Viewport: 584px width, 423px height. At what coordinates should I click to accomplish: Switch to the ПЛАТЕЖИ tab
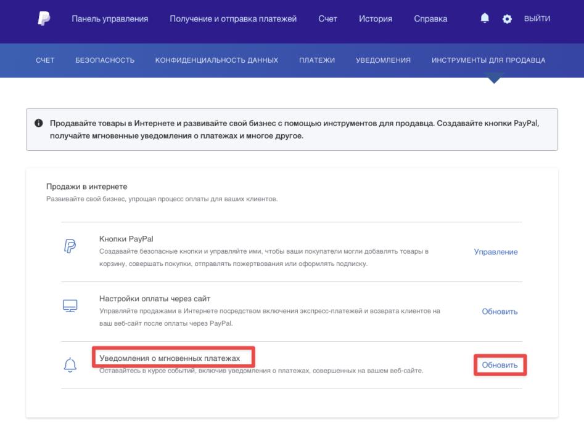tap(317, 60)
